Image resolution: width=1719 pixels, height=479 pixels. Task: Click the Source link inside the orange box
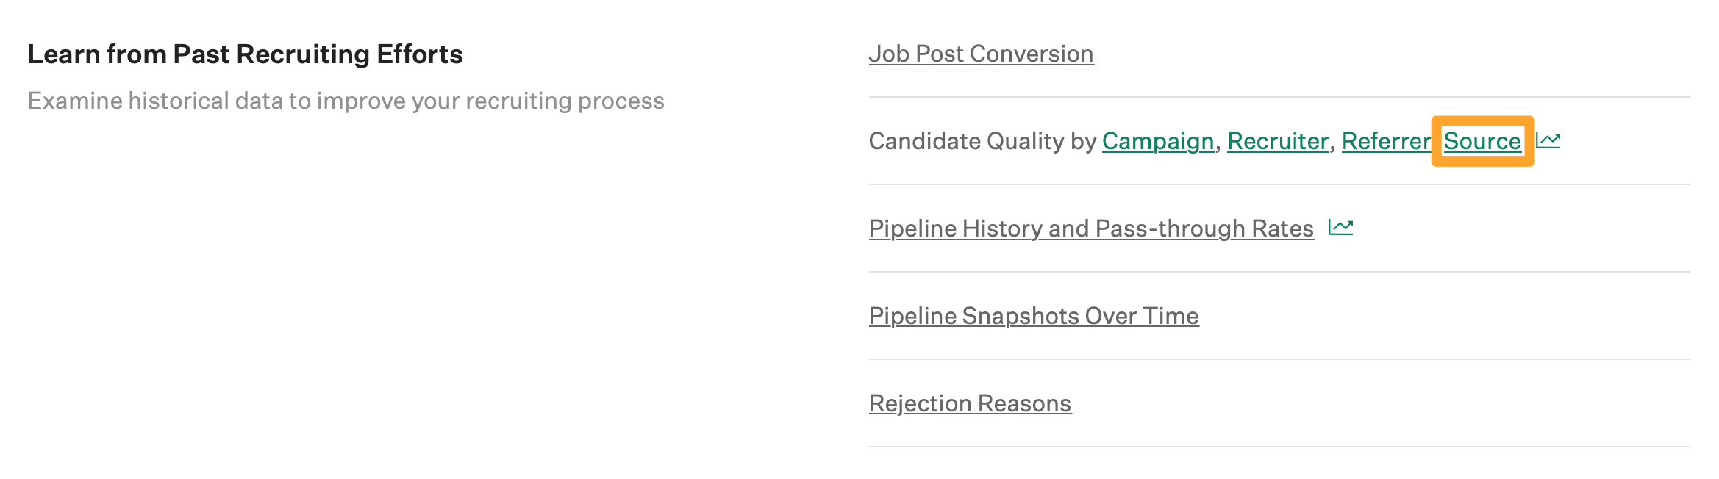[1483, 141]
